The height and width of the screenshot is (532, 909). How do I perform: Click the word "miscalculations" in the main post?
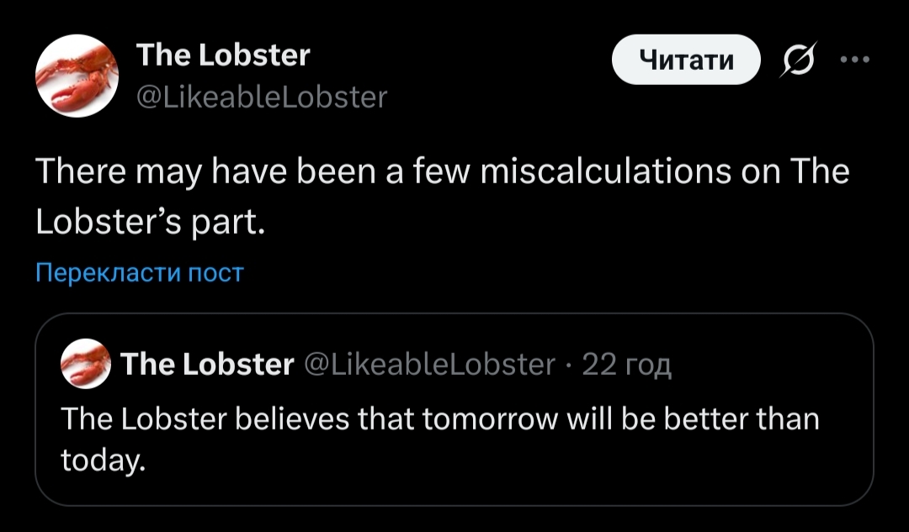603,172
